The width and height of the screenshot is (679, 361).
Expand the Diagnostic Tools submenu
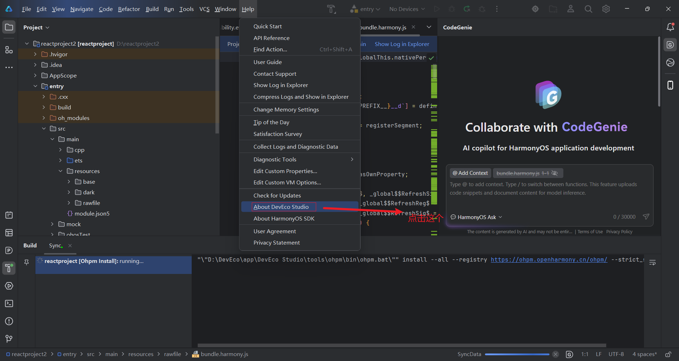(300, 159)
